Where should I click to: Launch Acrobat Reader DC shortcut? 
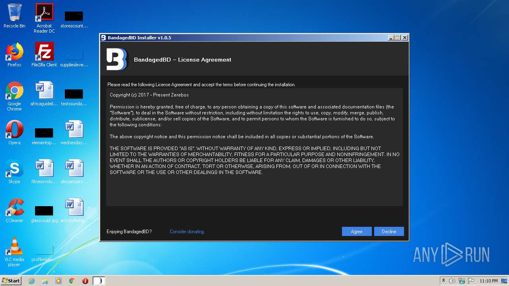click(44, 18)
